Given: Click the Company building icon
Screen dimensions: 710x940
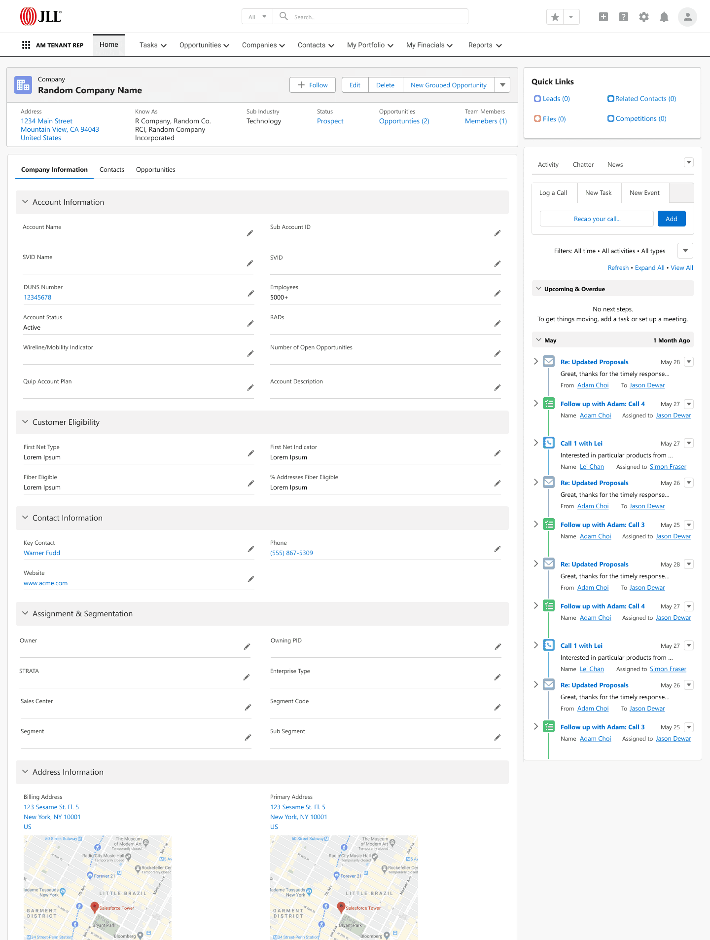Looking at the screenshot, I should pyautogui.click(x=23, y=85).
